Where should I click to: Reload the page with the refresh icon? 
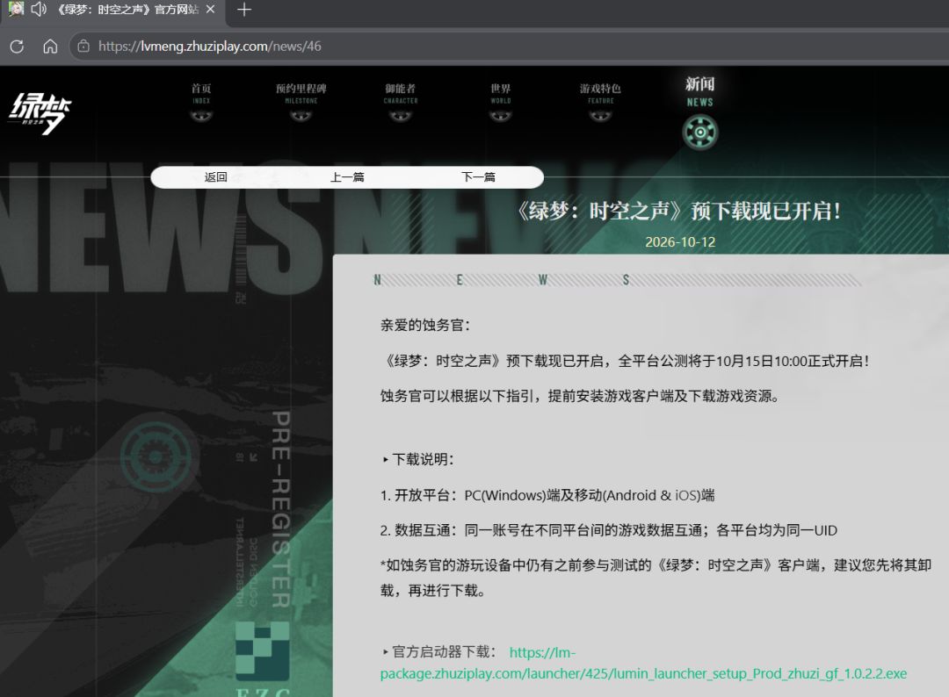[17, 46]
